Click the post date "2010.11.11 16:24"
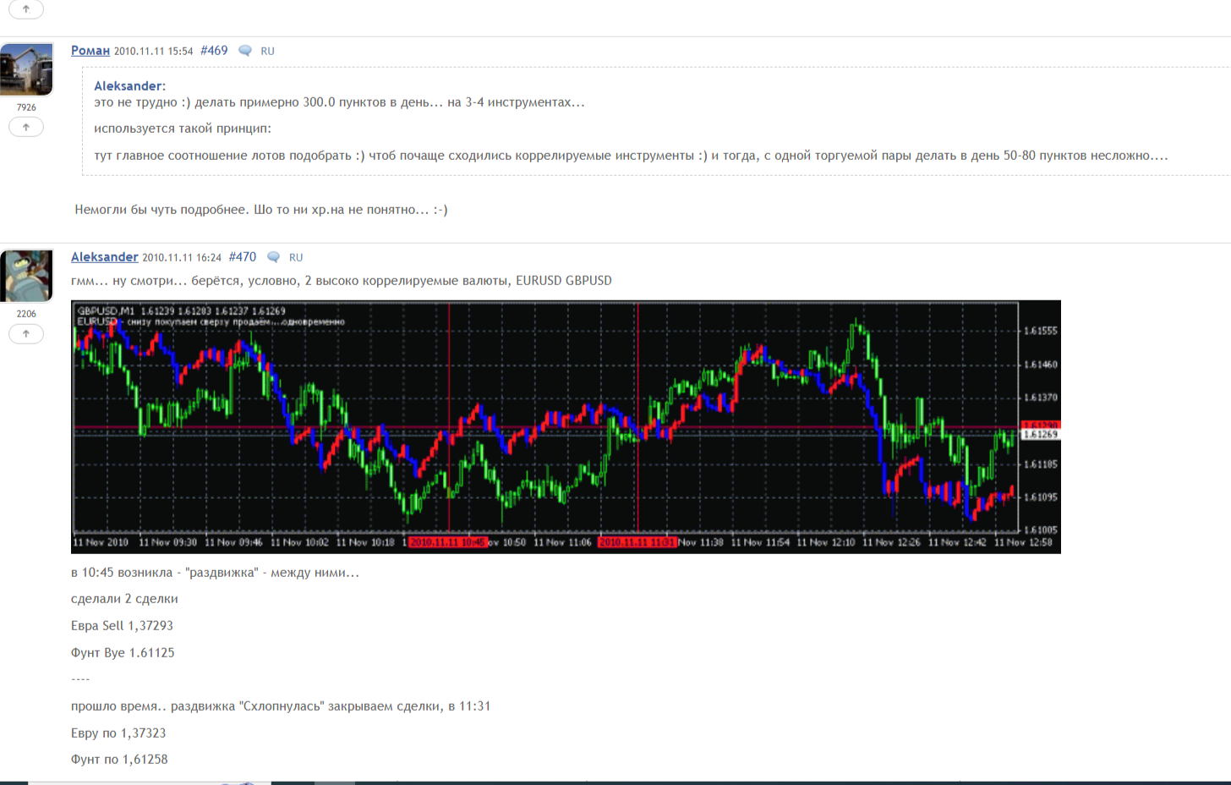Viewport: 1231px width, 785px height. pos(182,258)
